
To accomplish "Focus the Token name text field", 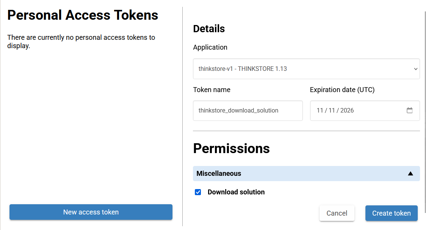I will click(x=248, y=111).
